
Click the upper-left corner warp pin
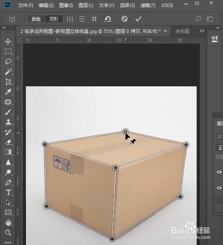[45, 144]
